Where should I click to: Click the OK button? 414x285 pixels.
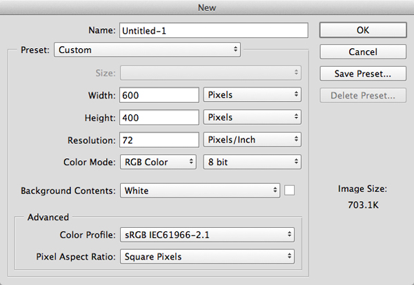(x=362, y=30)
